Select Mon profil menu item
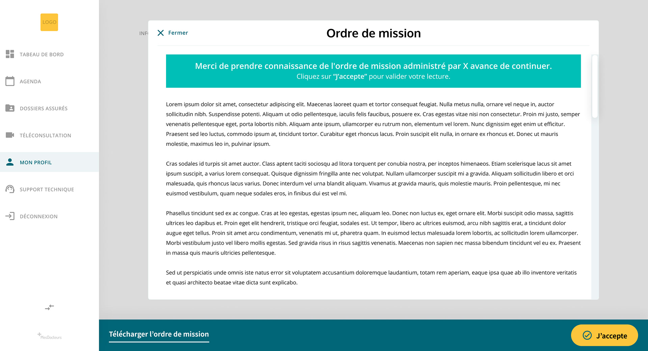 [x=49, y=162]
